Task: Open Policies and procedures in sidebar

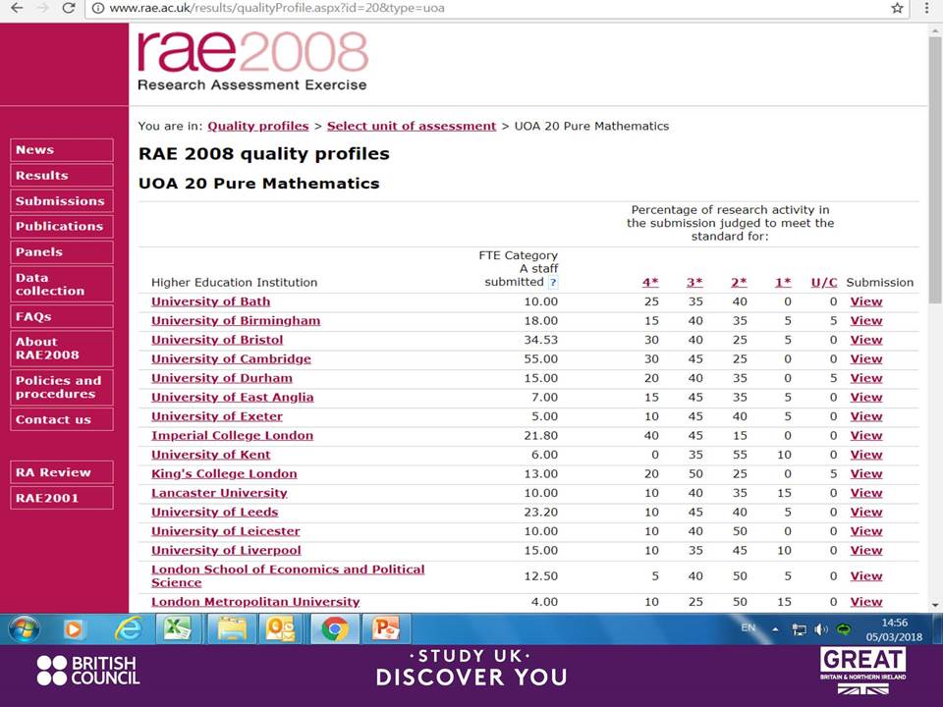Action: (61, 388)
